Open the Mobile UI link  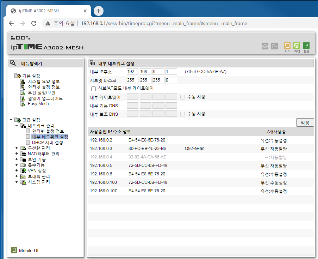[29, 251]
